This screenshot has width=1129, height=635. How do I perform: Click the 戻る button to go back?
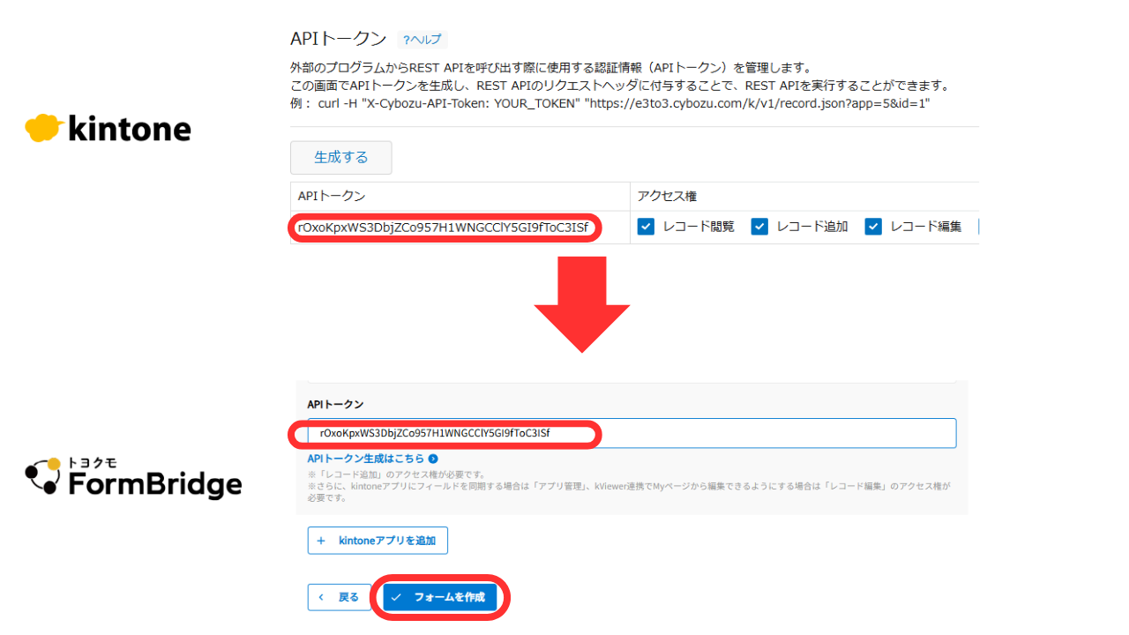pos(339,597)
